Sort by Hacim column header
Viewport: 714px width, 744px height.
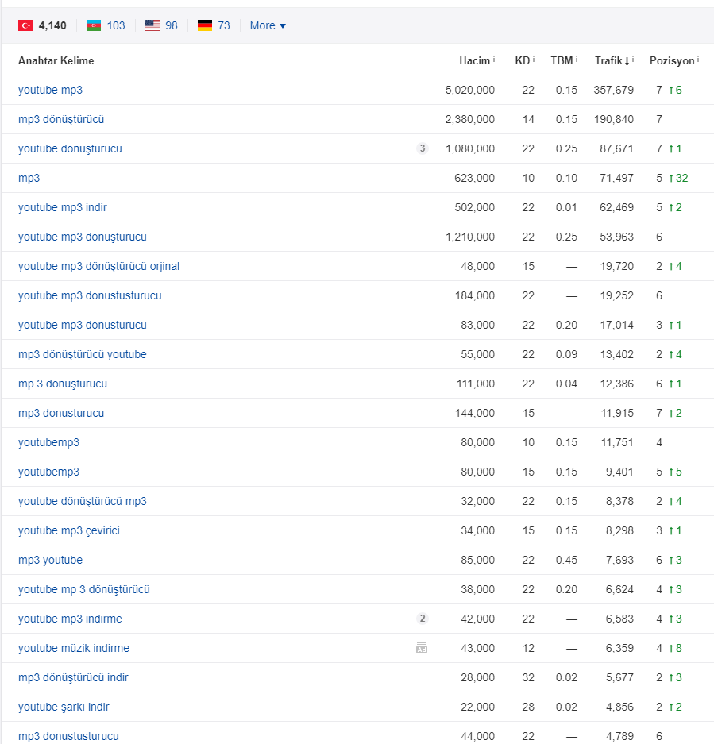coord(474,60)
